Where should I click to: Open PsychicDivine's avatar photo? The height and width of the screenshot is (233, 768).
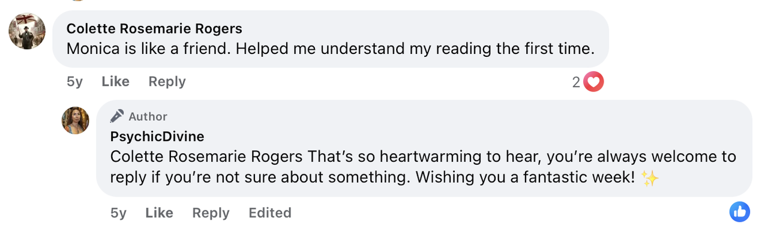click(76, 120)
